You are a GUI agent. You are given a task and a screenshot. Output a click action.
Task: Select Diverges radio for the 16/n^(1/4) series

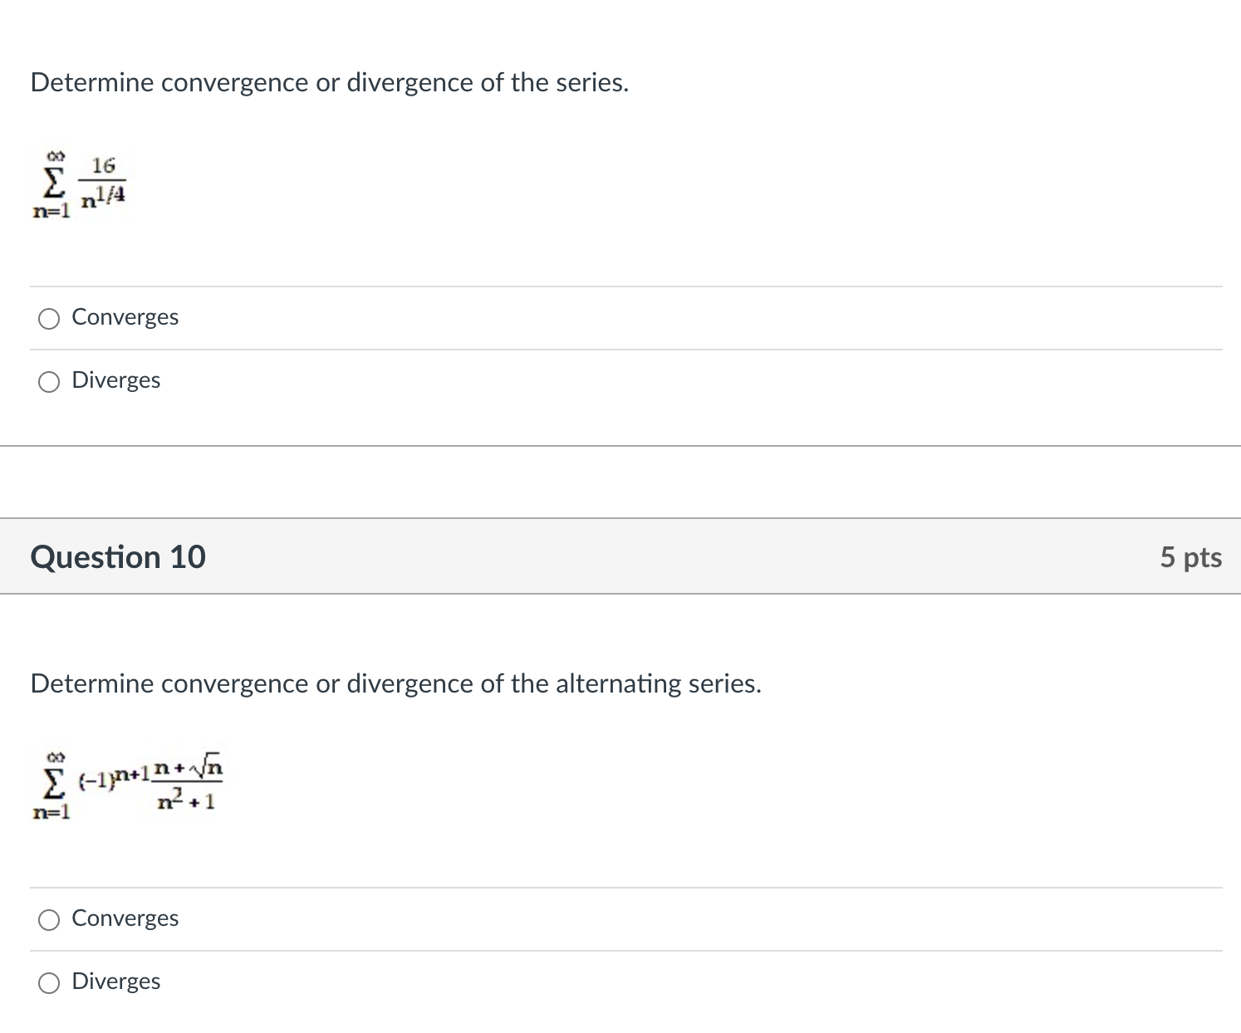tap(49, 382)
